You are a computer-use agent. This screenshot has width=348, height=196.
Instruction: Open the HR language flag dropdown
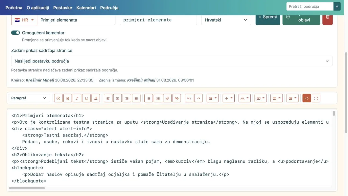[x=24, y=20]
